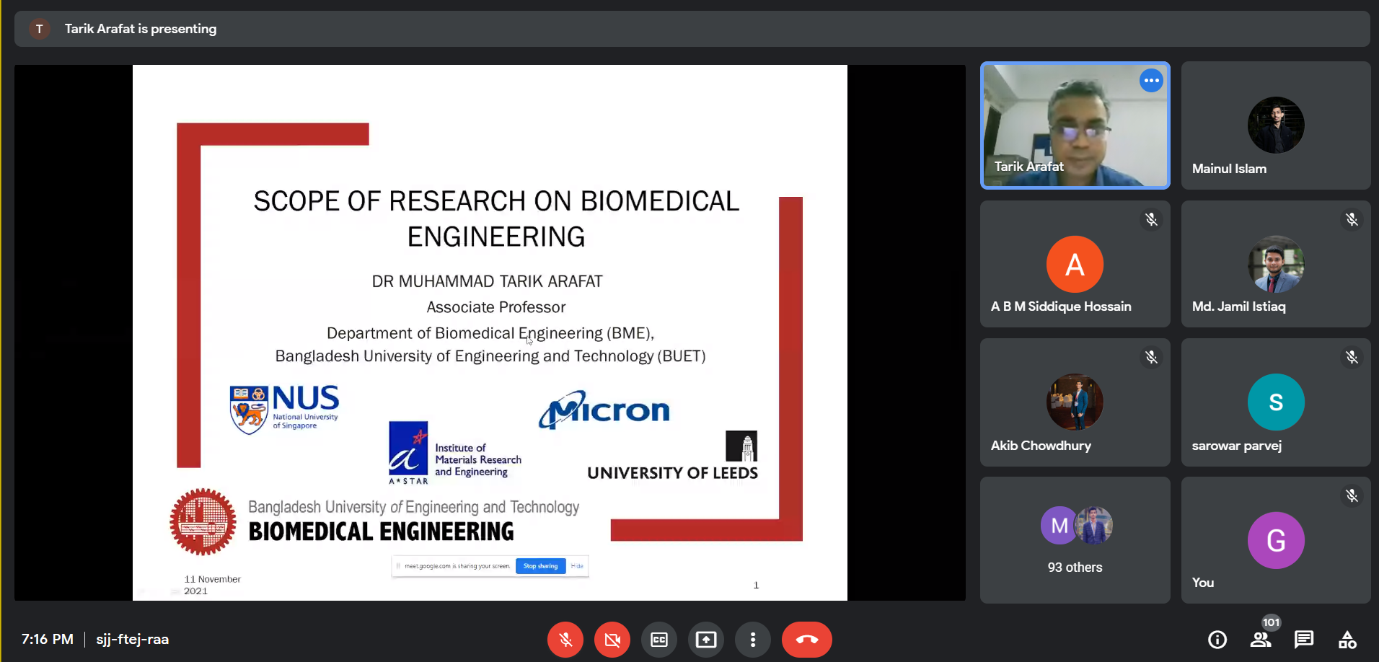Image resolution: width=1379 pixels, height=662 pixels.
Task: Click Stop sharing in the shared slide
Action: (540, 566)
